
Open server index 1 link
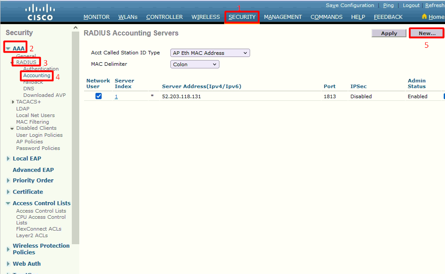coord(116,96)
